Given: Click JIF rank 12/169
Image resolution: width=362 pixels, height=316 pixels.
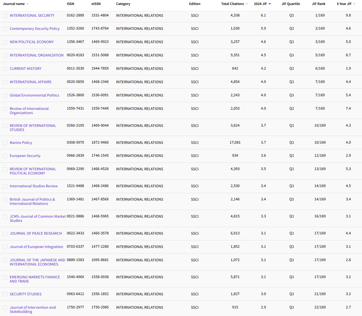Looking at the screenshot, I should pos(320,156).
